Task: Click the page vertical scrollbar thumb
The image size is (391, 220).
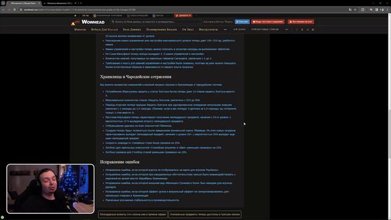Action: 389,133
